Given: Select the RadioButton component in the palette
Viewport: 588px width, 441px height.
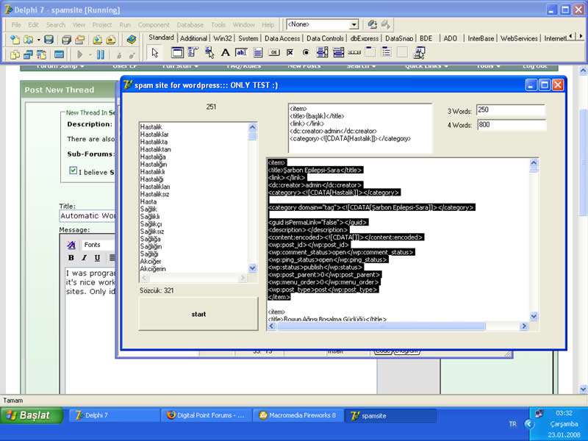Looking at the screenshot, I should (306, 52).
